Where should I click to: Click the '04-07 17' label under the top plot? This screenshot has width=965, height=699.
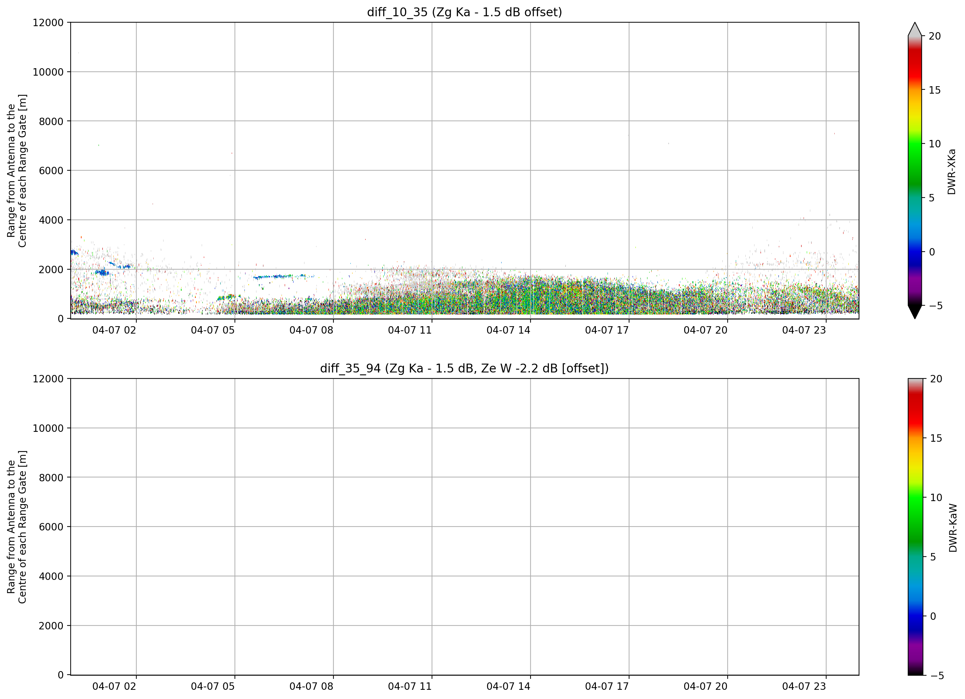point(607,330)
